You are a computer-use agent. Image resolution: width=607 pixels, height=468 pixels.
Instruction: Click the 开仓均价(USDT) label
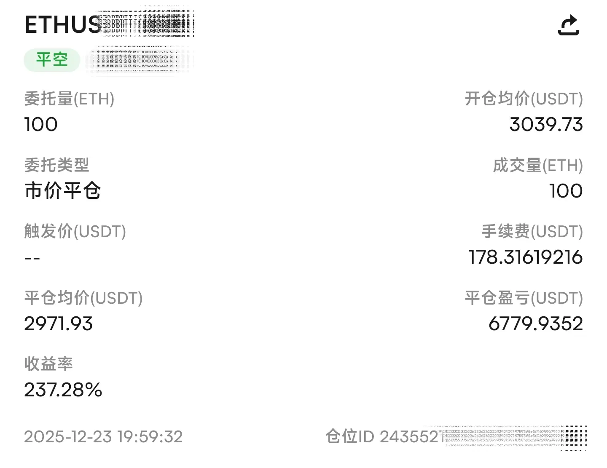(x=524, y=99)
